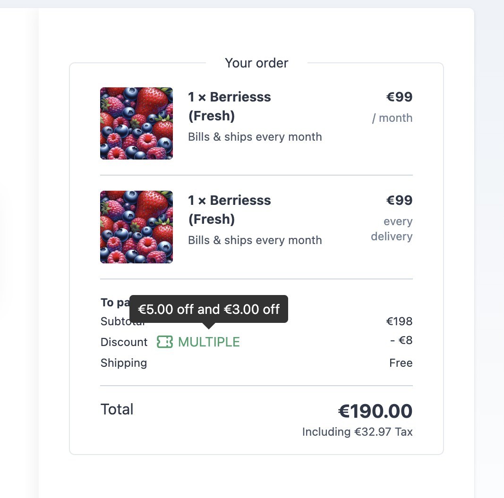This screenshot has width=504, height=498.
Task: Select the first Berriesss (Fresh) item title
Action: (230, 106)
